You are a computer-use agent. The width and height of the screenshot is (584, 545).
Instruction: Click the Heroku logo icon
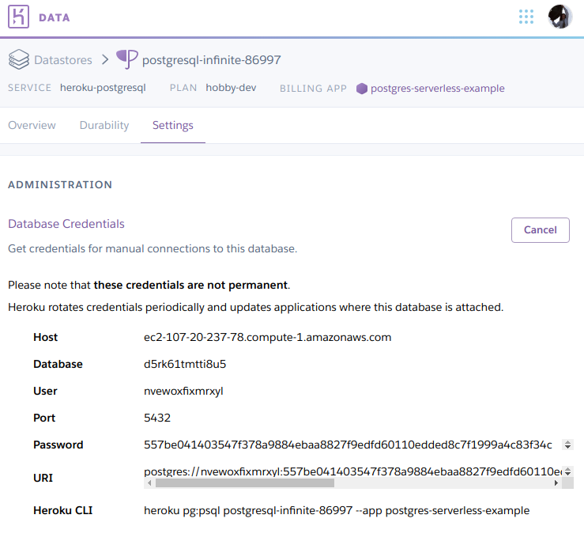coord(18,17)
